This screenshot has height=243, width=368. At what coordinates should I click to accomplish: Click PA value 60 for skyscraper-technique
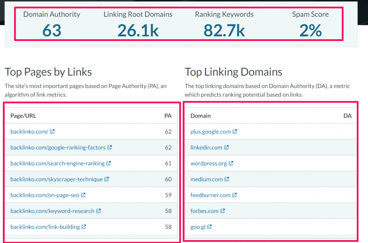click(168, 179)
